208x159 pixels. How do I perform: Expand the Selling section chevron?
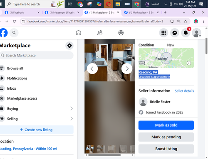[x=72, y=119]
